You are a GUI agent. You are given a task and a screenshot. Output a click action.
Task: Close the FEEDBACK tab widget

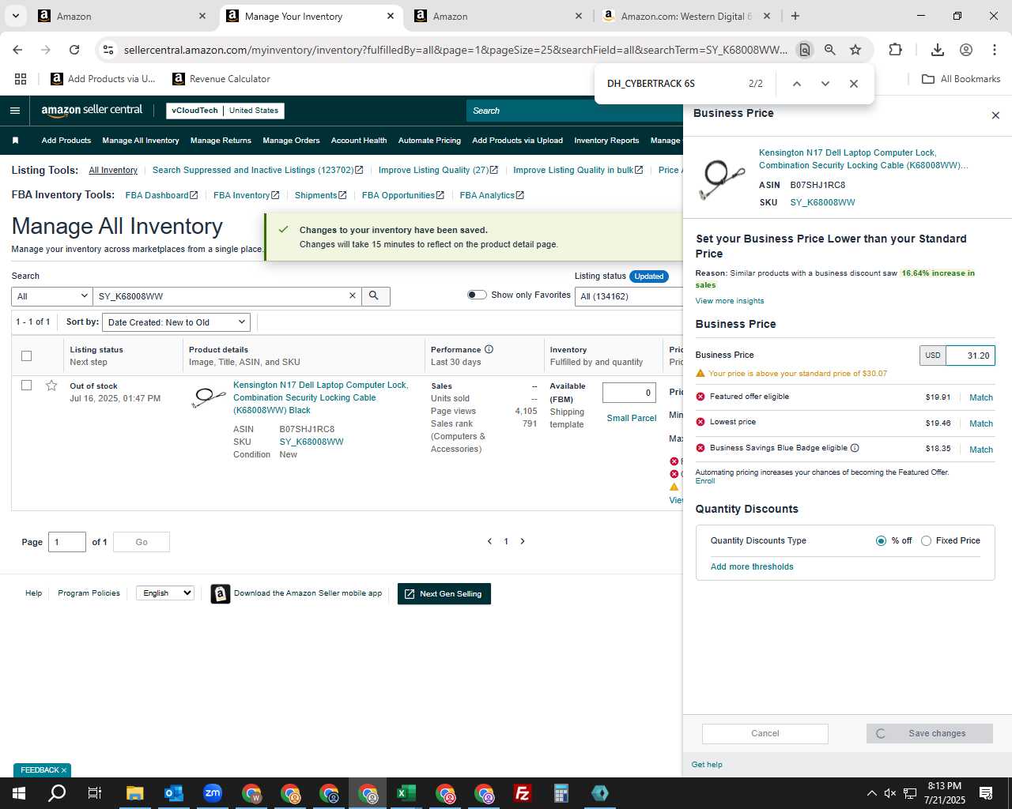(x=64, y=770)
